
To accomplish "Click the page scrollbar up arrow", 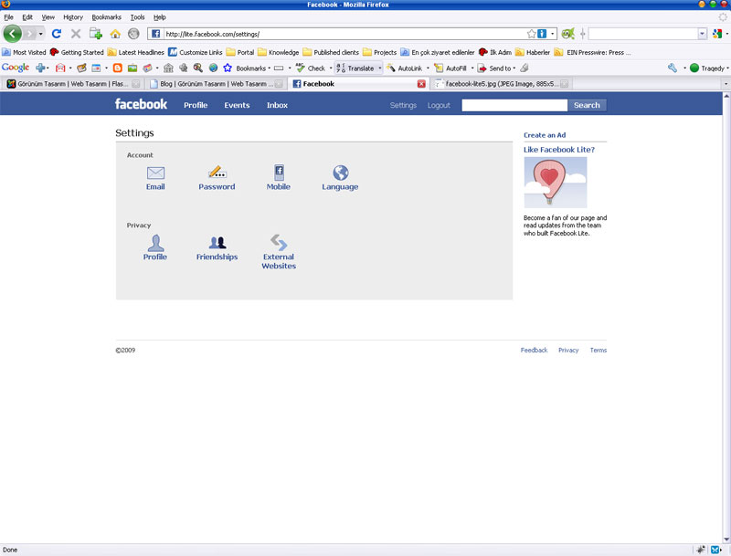I will pyautogui.click(x=726, y=96).
